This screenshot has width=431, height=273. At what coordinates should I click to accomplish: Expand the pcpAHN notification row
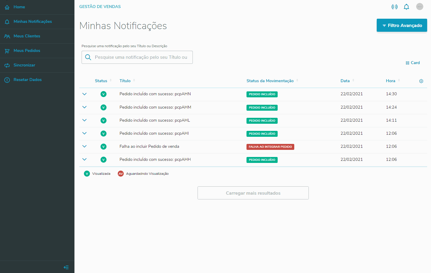pos(85,94)
